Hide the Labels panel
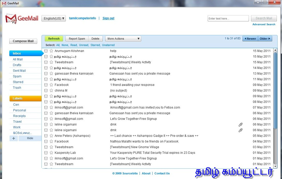The image size is (282, 179). [30, 138]
